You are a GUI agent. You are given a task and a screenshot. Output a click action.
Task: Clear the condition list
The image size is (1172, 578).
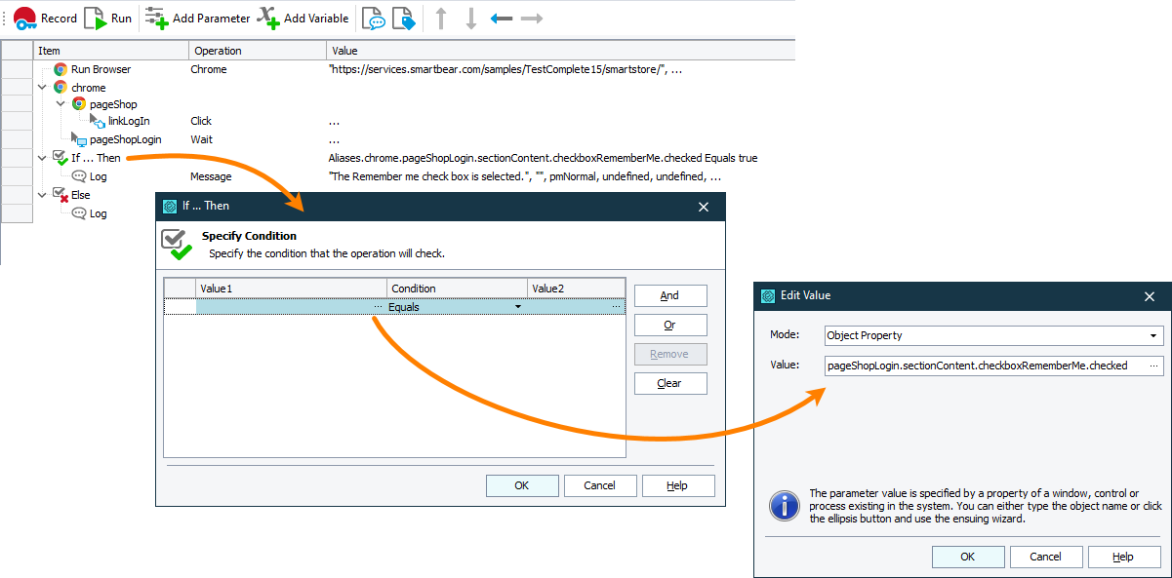click(x=670, y=383)
